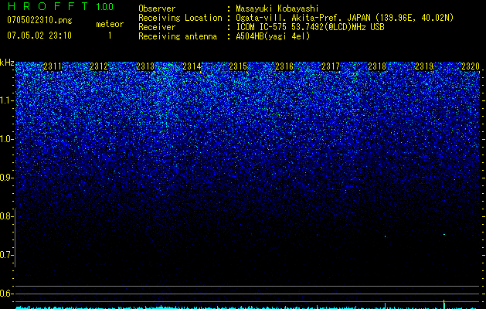Click the 1.1 kHz frequency label
This screenshot has width=486, height=309.
pyautogui.click(x=6, y=100)
